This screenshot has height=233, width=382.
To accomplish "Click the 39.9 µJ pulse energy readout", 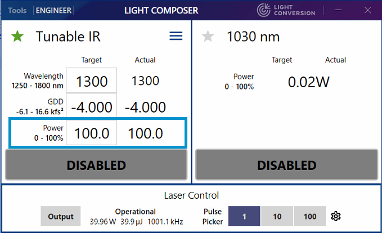I will (x=132, y=222).
